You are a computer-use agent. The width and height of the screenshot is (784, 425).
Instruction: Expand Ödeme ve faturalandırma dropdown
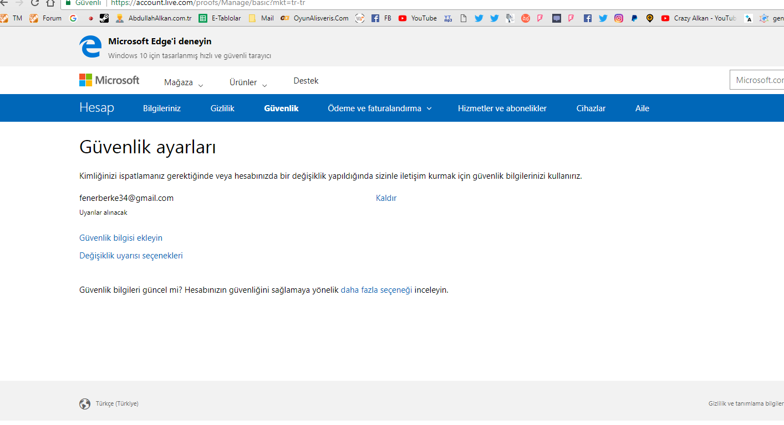[380, 108]
